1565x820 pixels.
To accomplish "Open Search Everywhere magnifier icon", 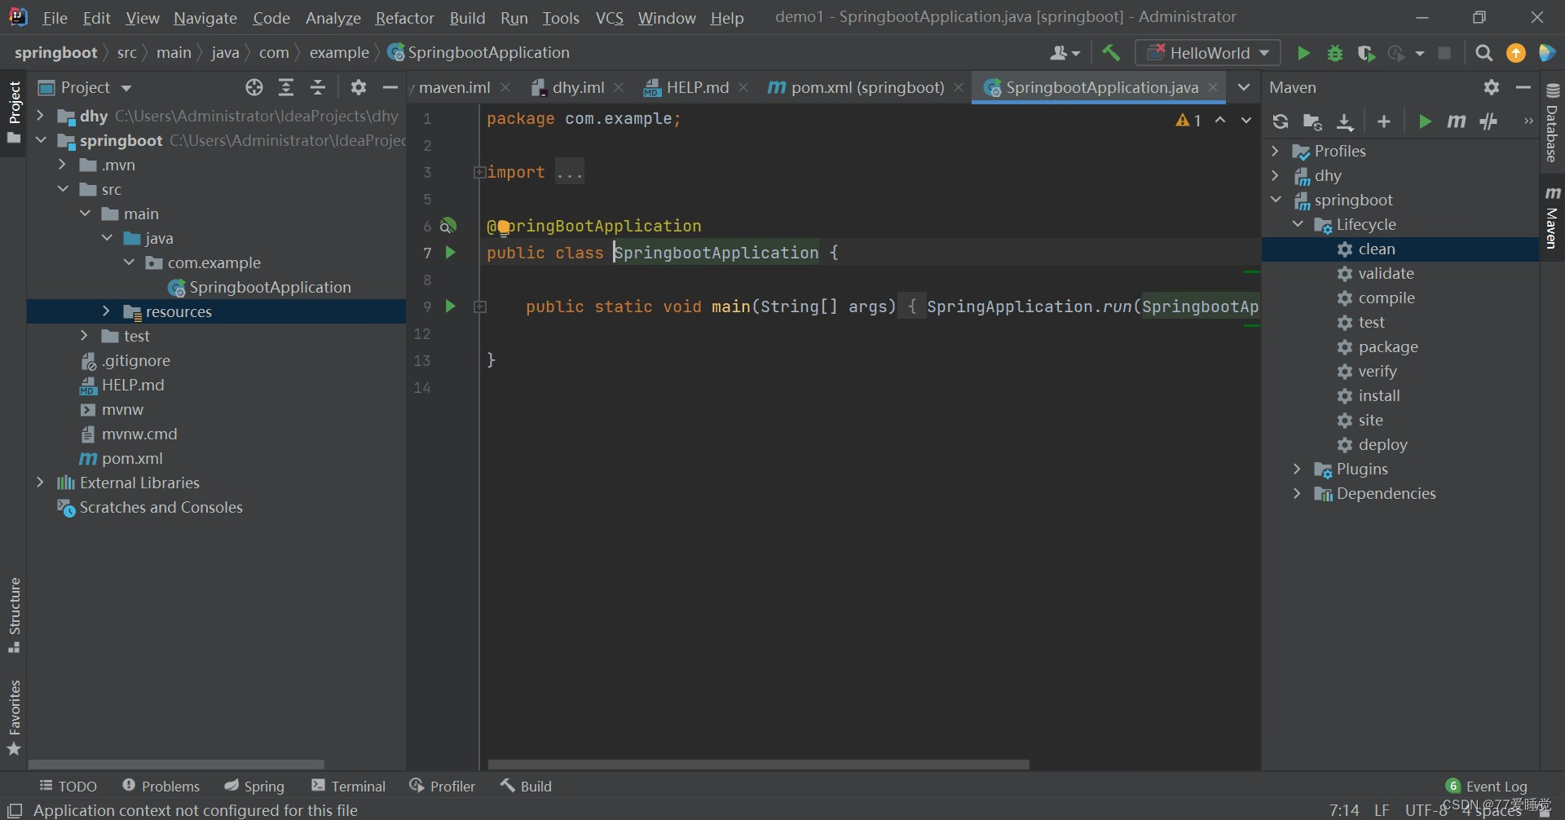I will point(1483,53).
